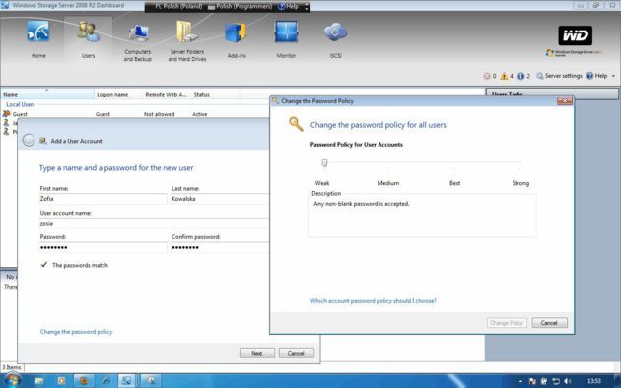621x388 pixels.
Task: Click Guest's 'Active' status cell
Action: pyautogui.click(x=199, y=114)
